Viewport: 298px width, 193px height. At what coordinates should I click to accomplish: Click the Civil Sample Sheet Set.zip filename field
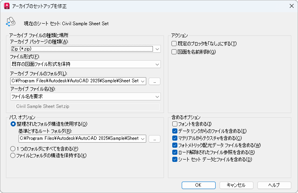[85, 106]
